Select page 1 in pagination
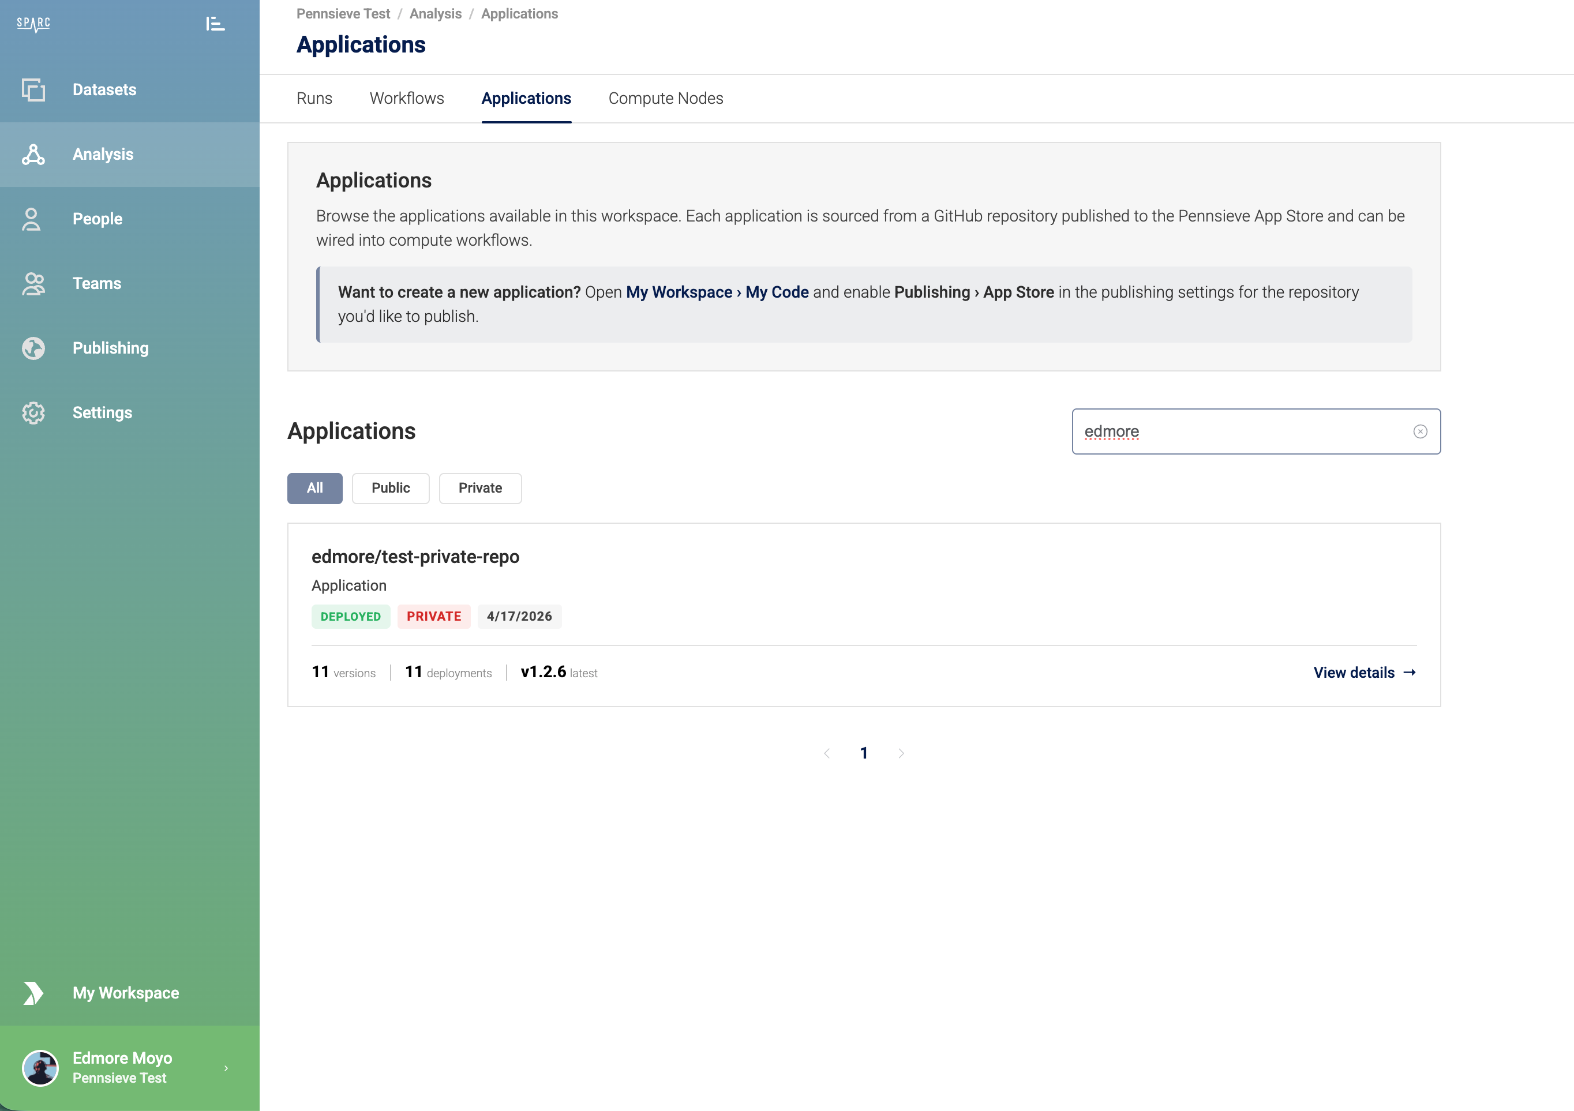 tap(864, 753)
